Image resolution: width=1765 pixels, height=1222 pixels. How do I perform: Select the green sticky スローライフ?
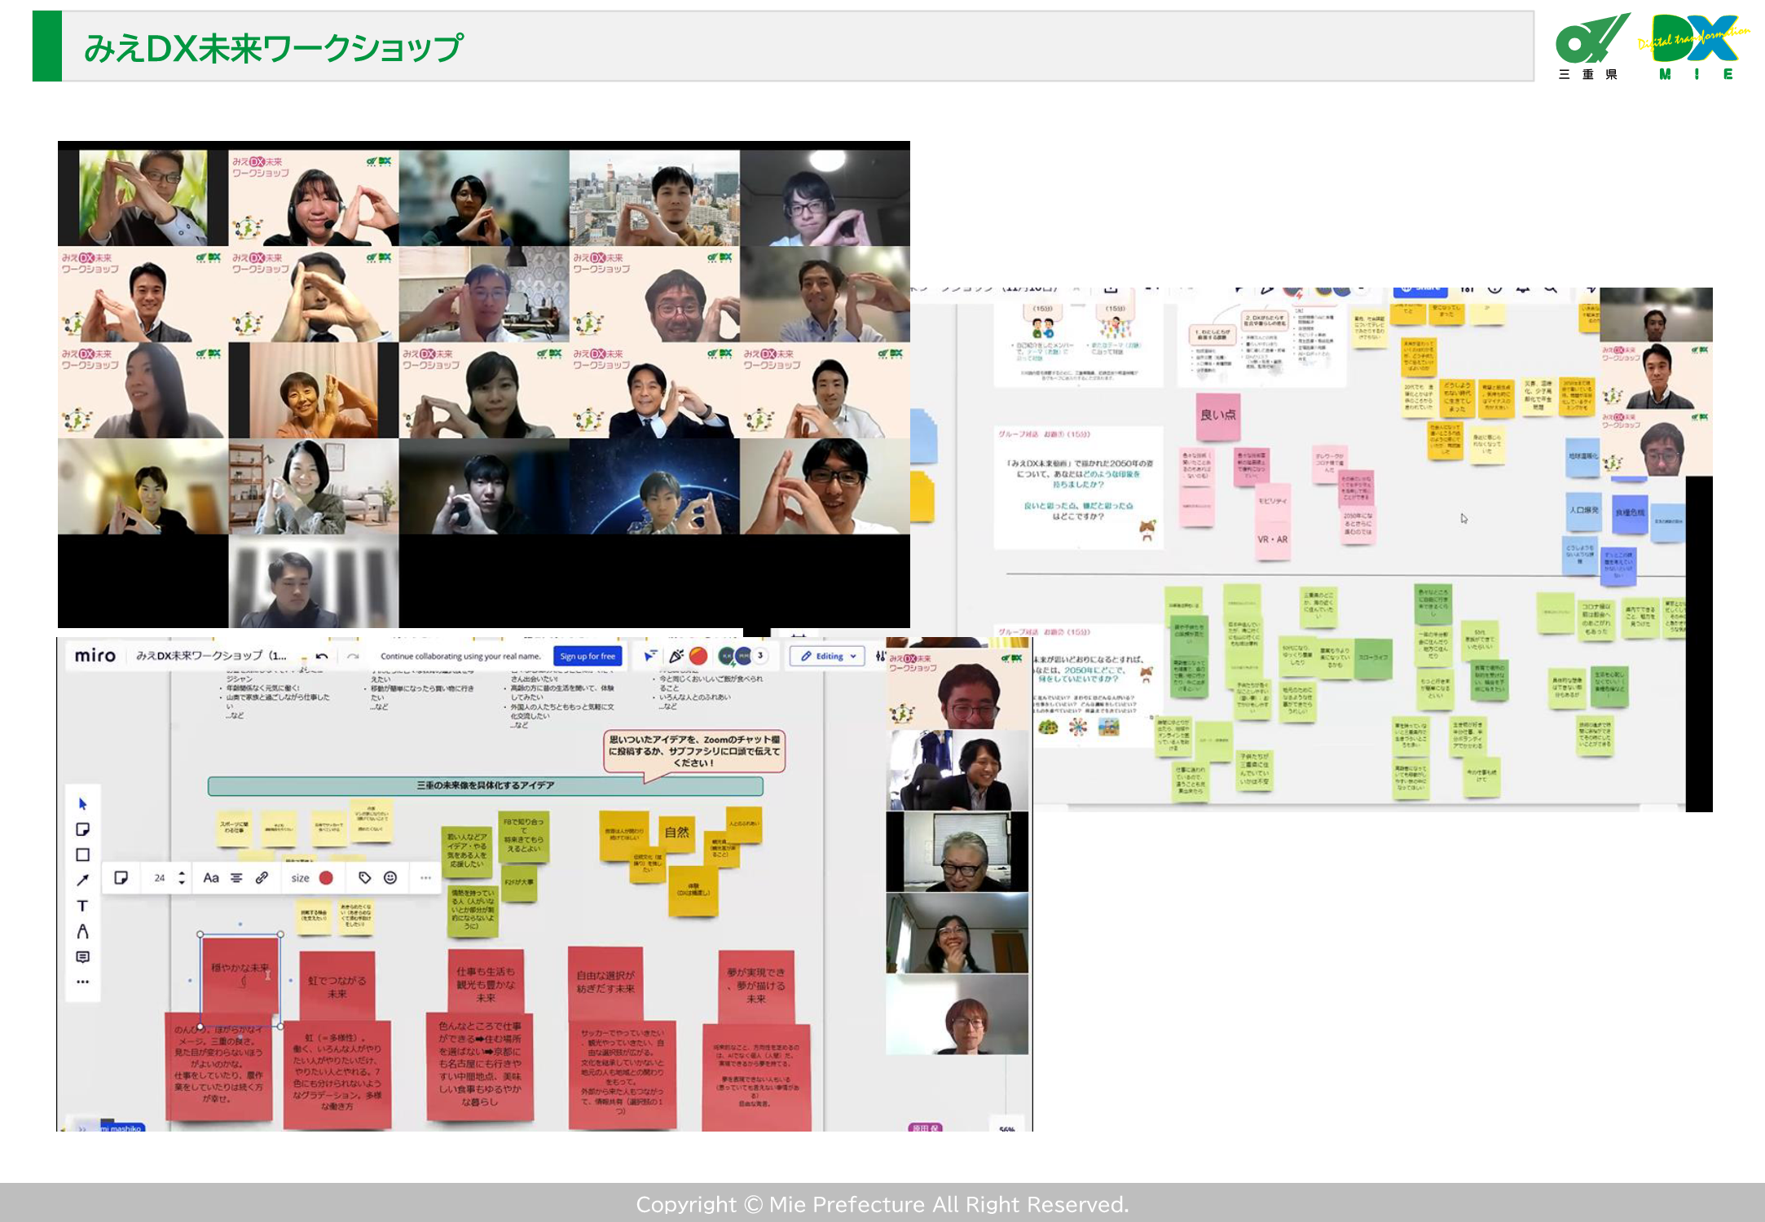point(1373,658)
